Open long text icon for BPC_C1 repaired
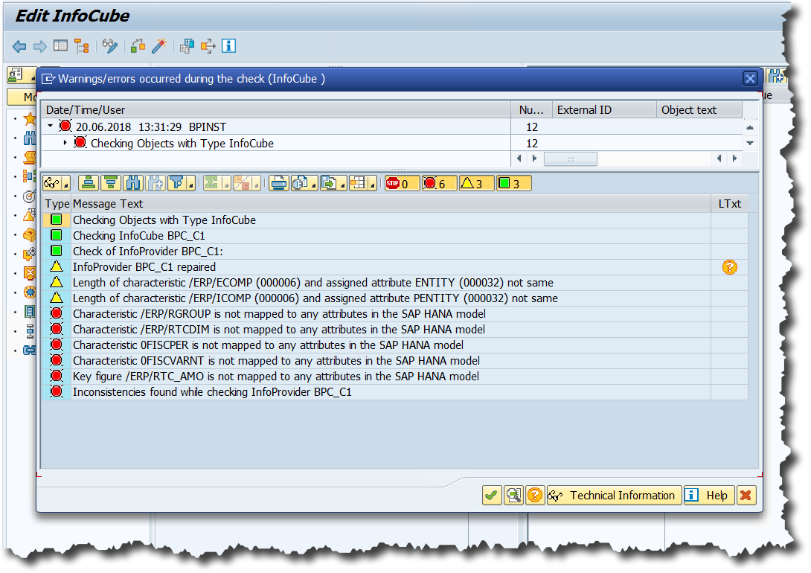 (x=729, y=266)
